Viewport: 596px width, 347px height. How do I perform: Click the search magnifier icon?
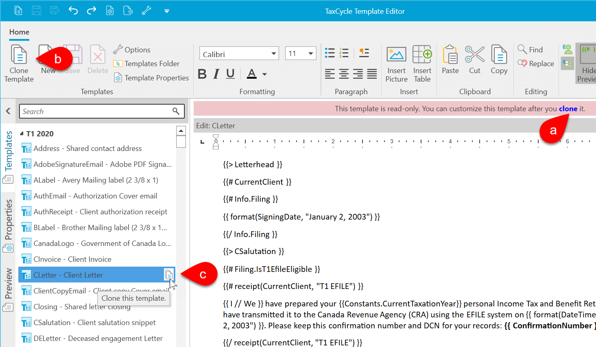tap(176, 111)
